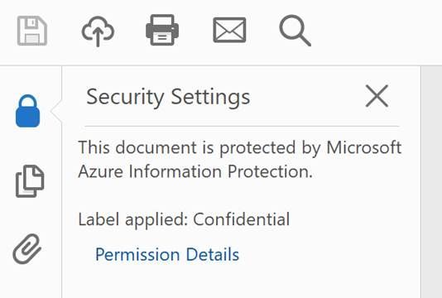Click the 'Azure Information Protection' text line
442x298 pixels.
click(195, 171)
